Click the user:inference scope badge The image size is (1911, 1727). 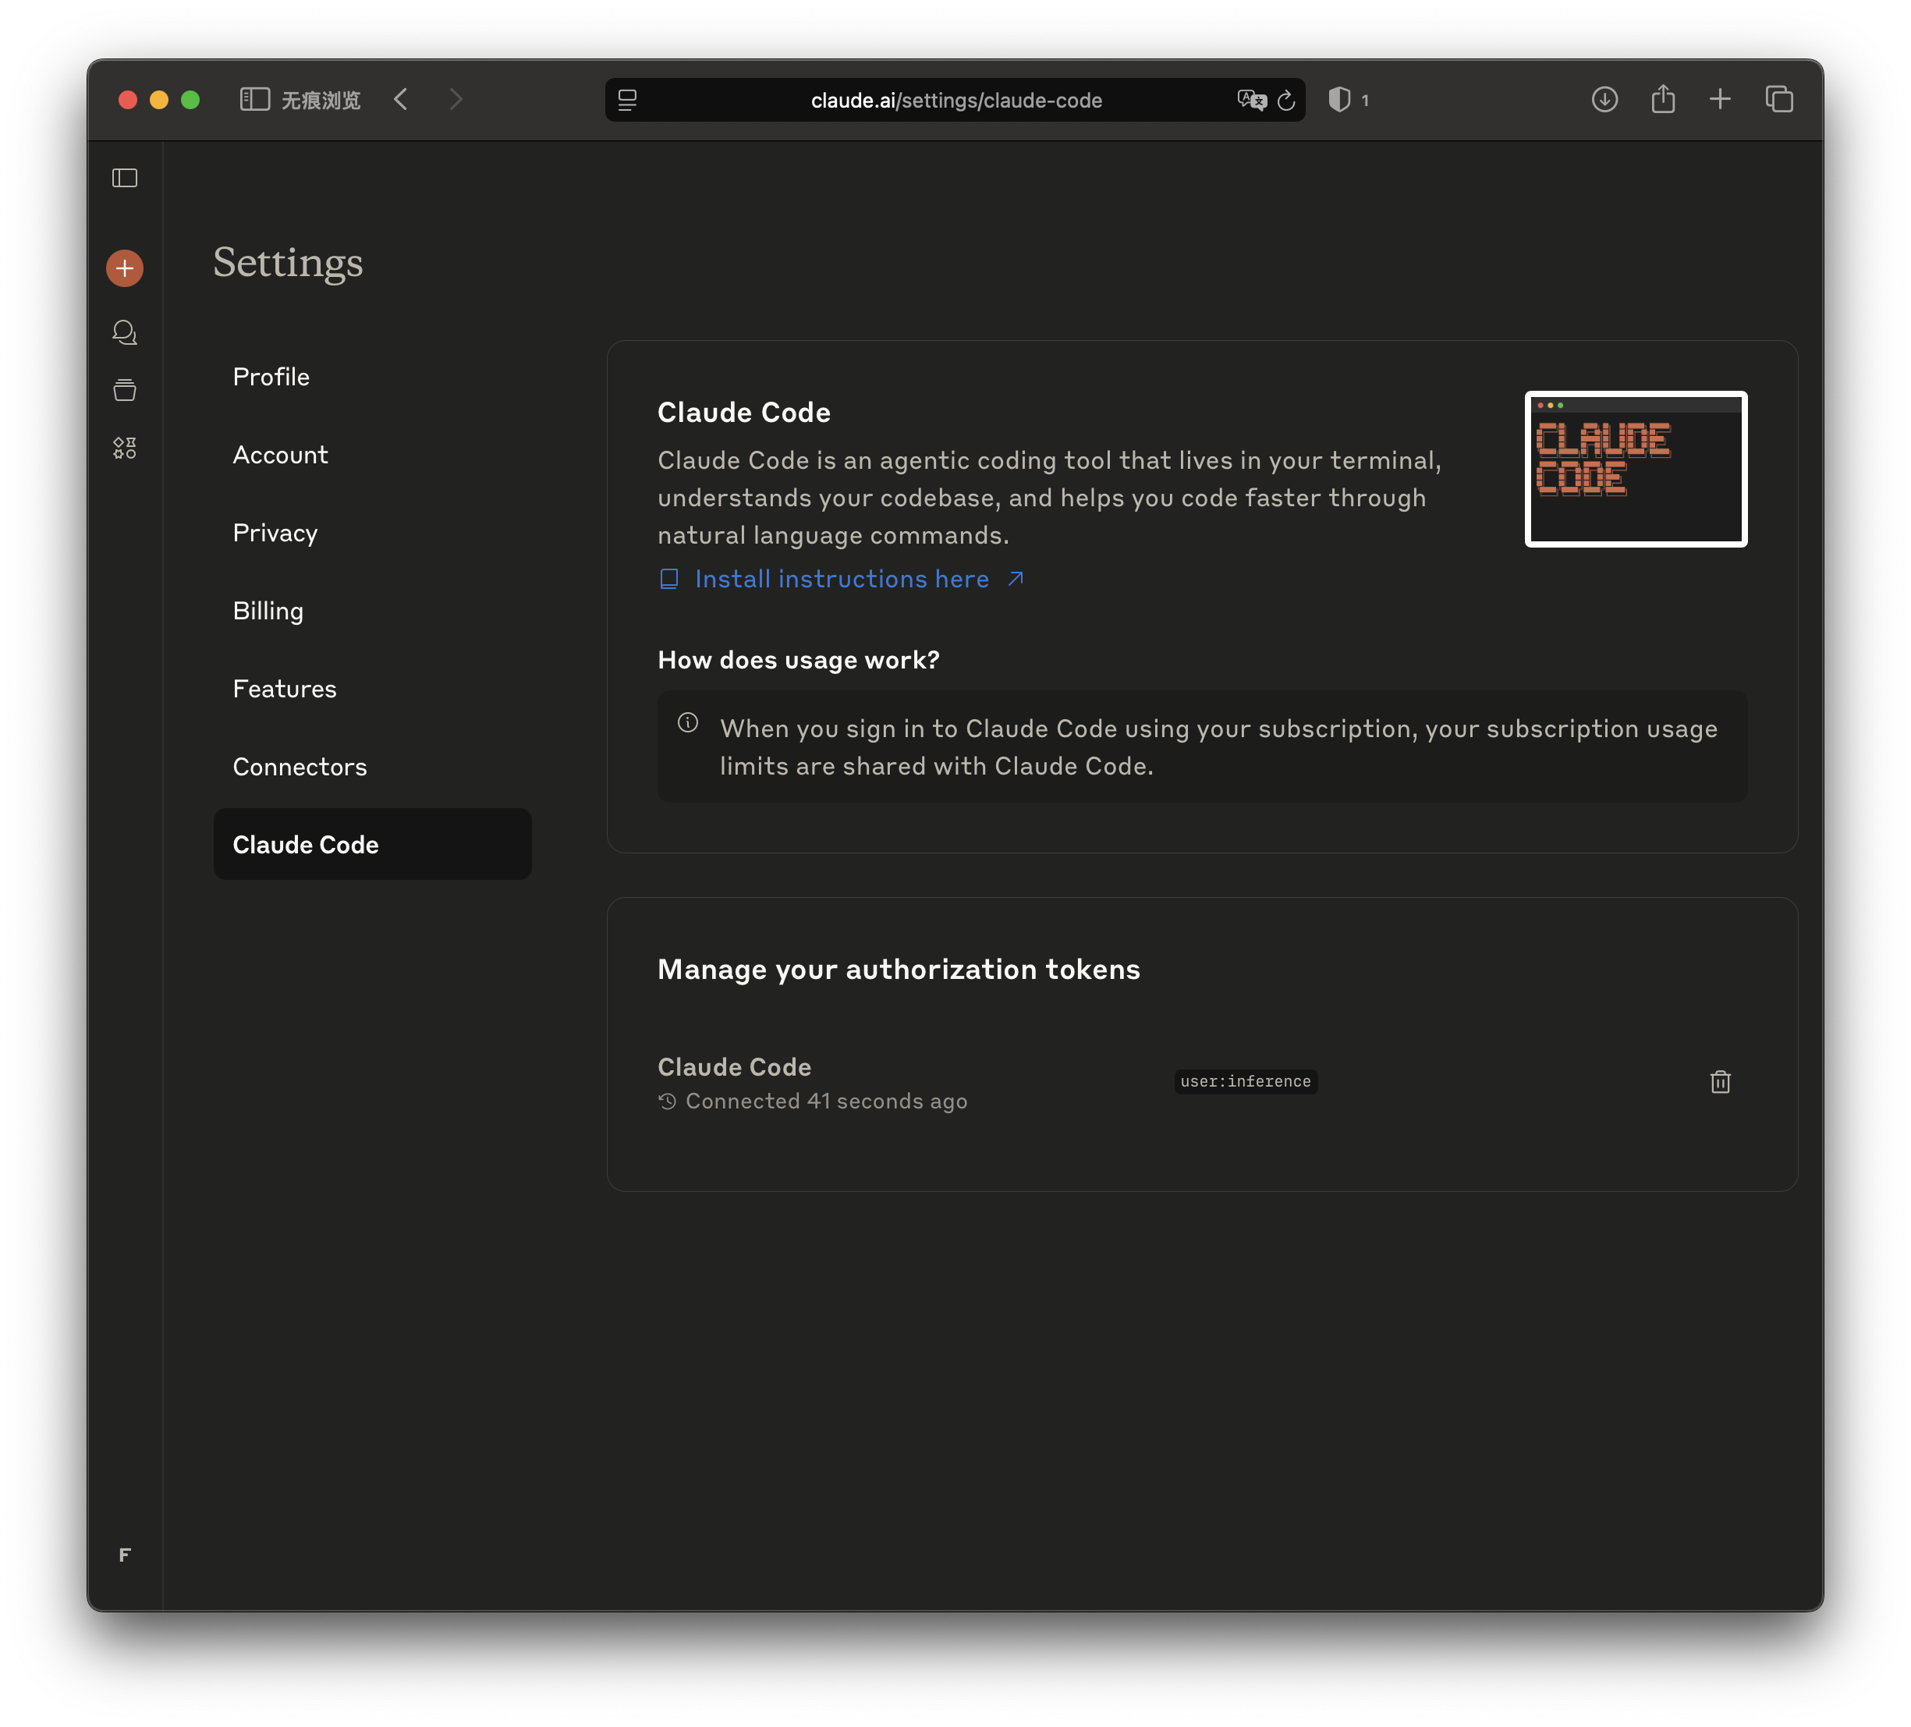tap(1246, 1081)
